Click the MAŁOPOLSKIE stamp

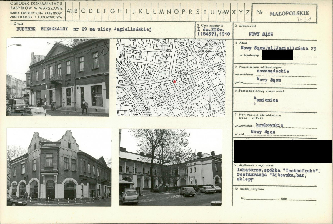click(x=289, y=13)
